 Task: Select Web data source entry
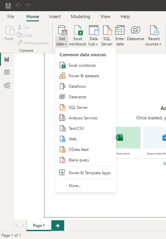pyautogui.click(x=85, y=139)
